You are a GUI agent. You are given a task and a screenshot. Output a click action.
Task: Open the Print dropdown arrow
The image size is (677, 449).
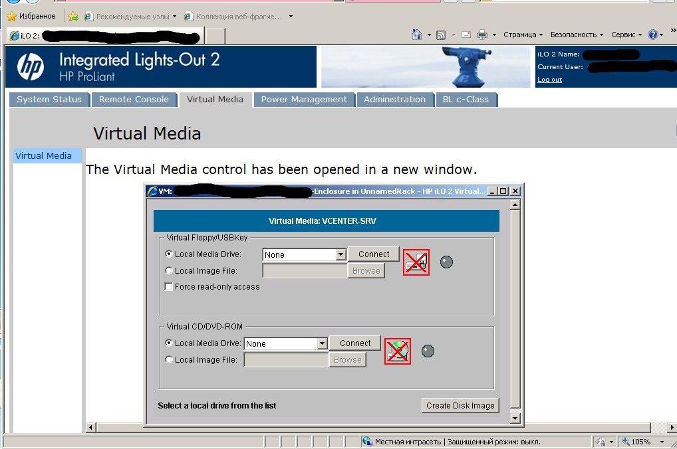click(494, 35)
